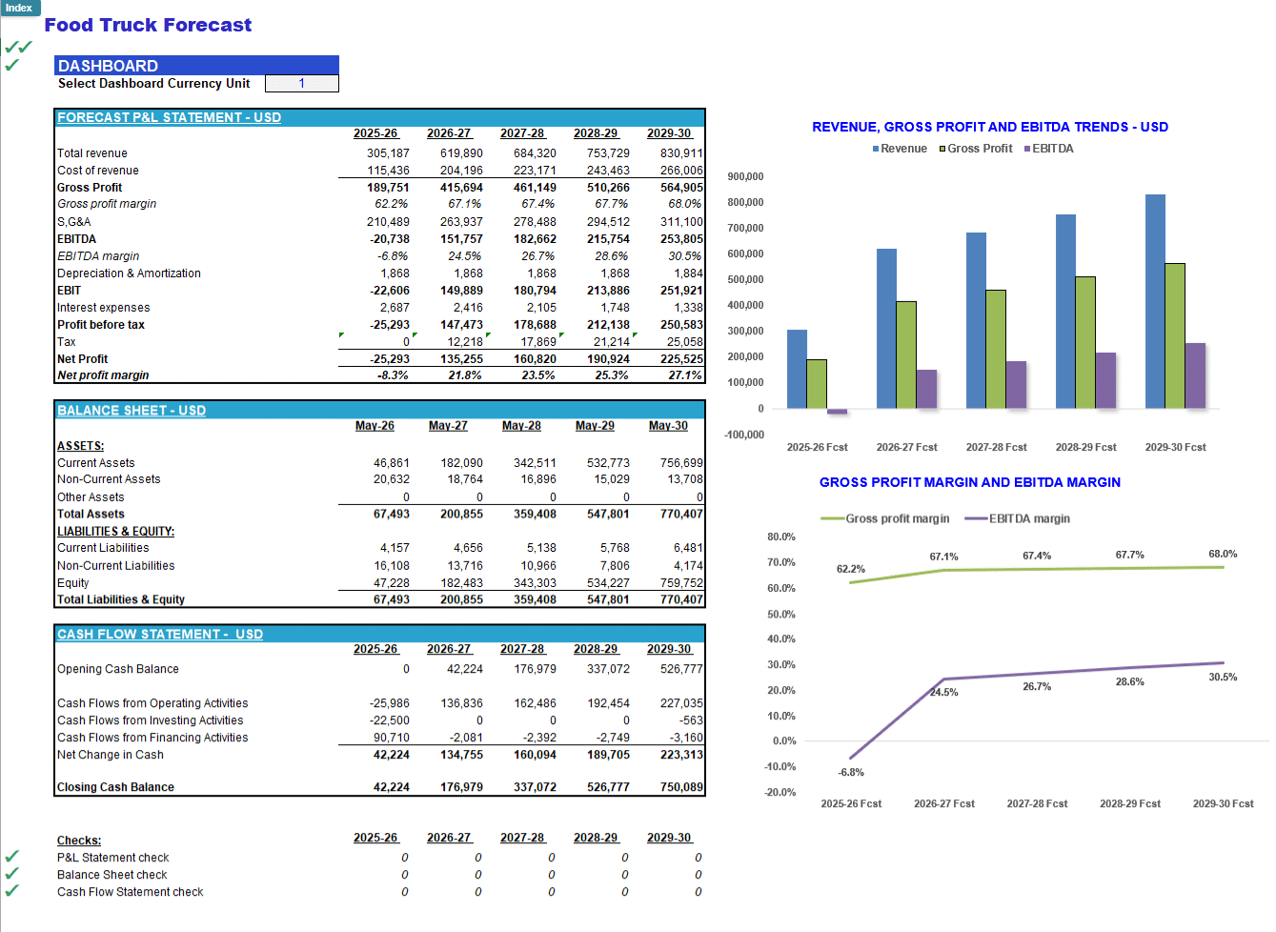Click the checkmark next to Cash Flow Statement check
This screenshot has height=932, width=1276.
tap(11, 891)
